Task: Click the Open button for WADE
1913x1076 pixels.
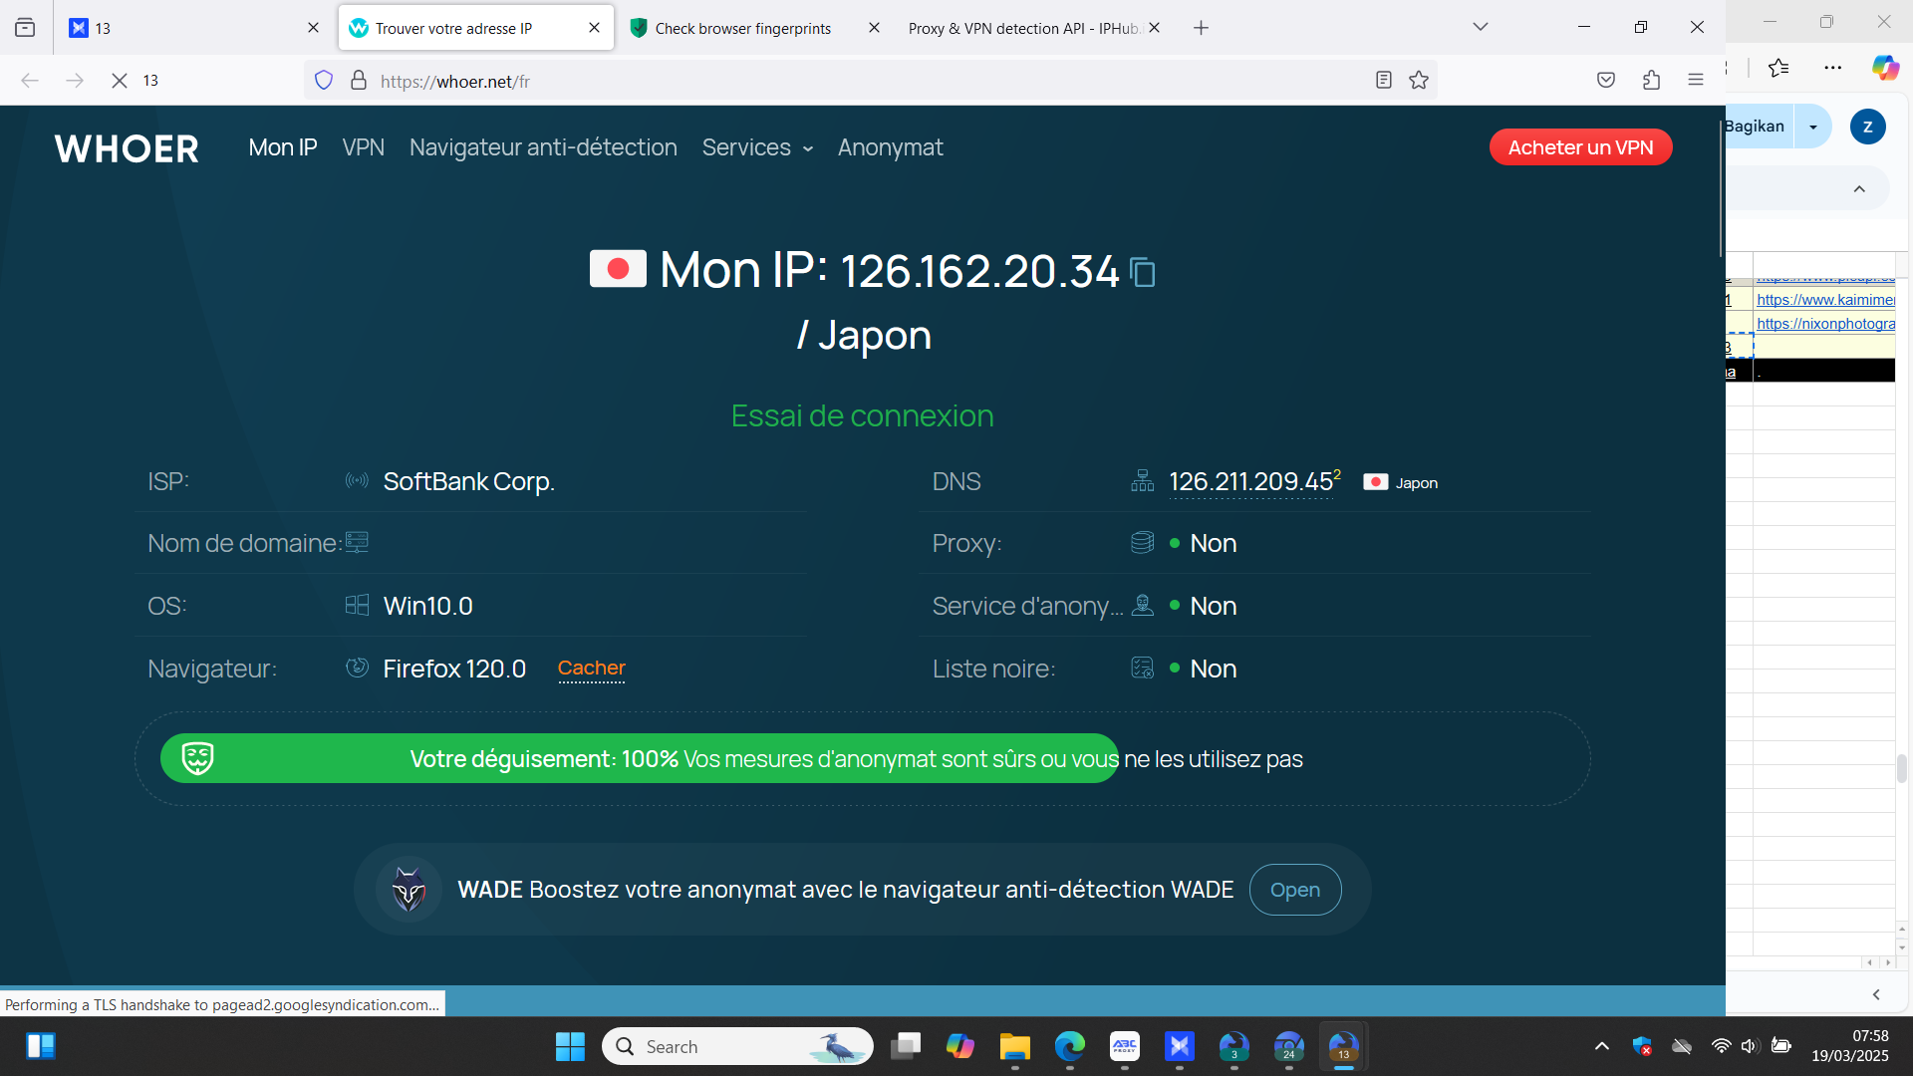Action: pos(1295,890)
